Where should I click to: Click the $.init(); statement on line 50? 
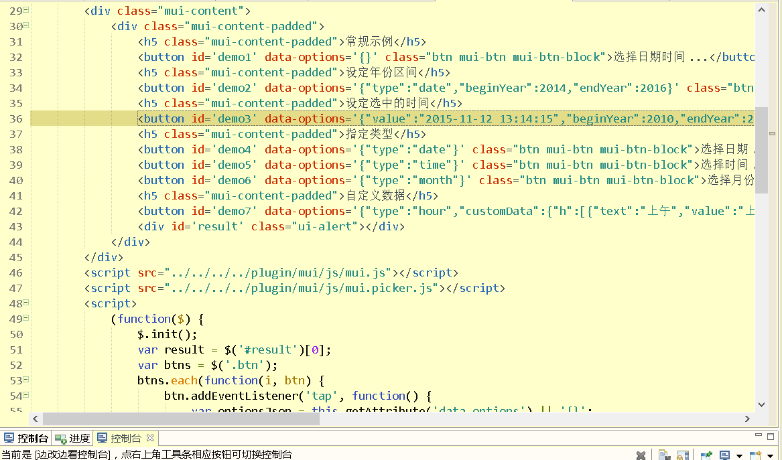coord(167,334)
